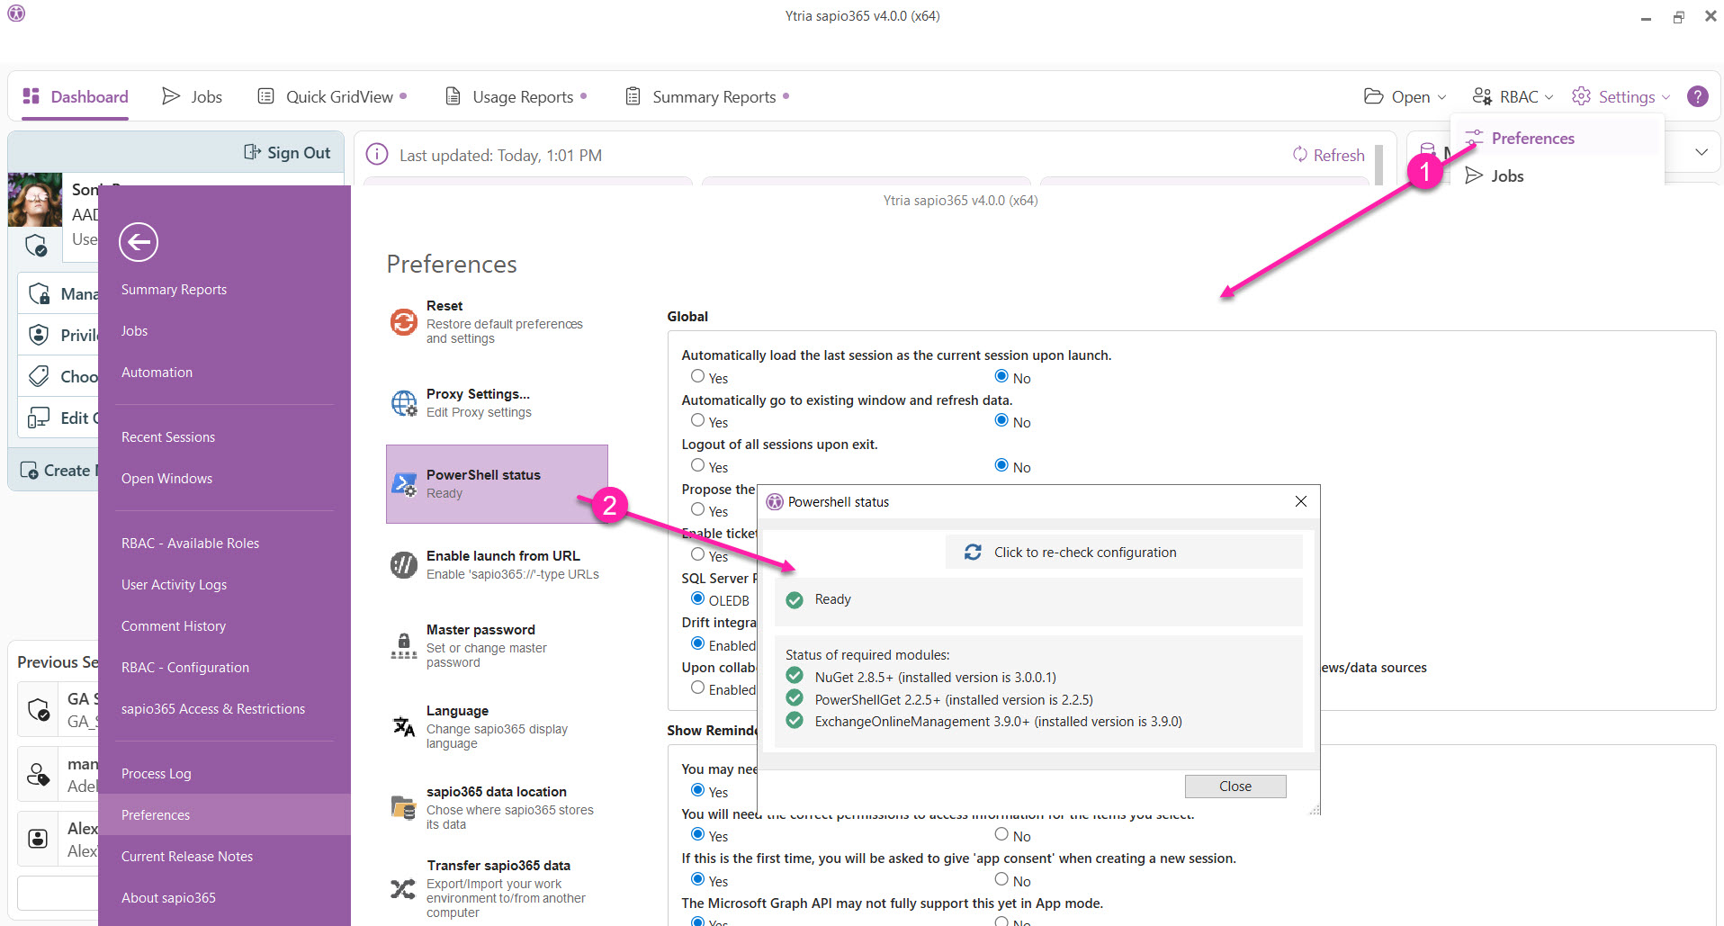Open the Settings dropdown
This screenshot has width=1724, height=926.
coord(1621,96)
